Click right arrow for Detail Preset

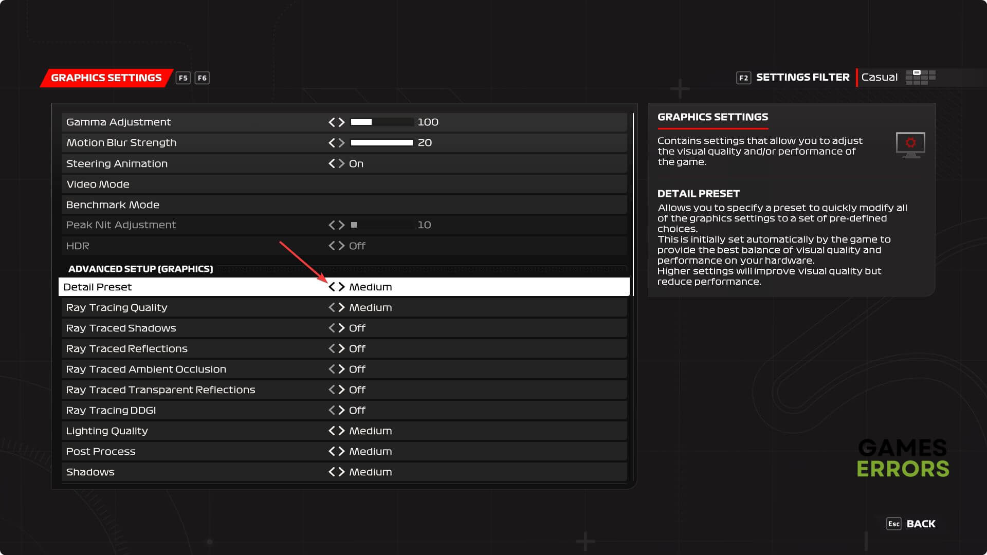(341, 287)
